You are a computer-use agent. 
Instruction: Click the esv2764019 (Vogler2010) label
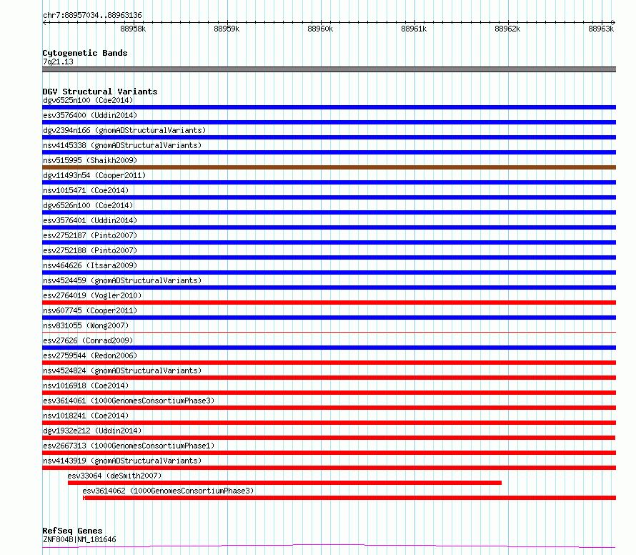(92, 295)
